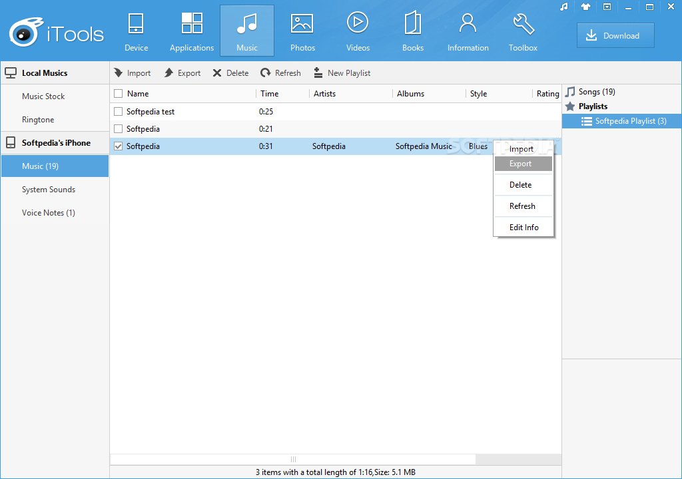
Task: Go to the Books section
Action: click(x=413, y=32)
